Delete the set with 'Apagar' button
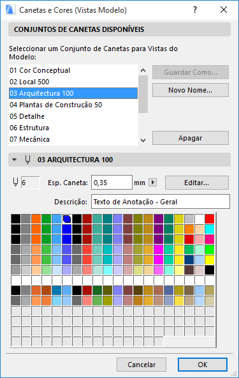 pyautogui.click(x=191, y=138)
